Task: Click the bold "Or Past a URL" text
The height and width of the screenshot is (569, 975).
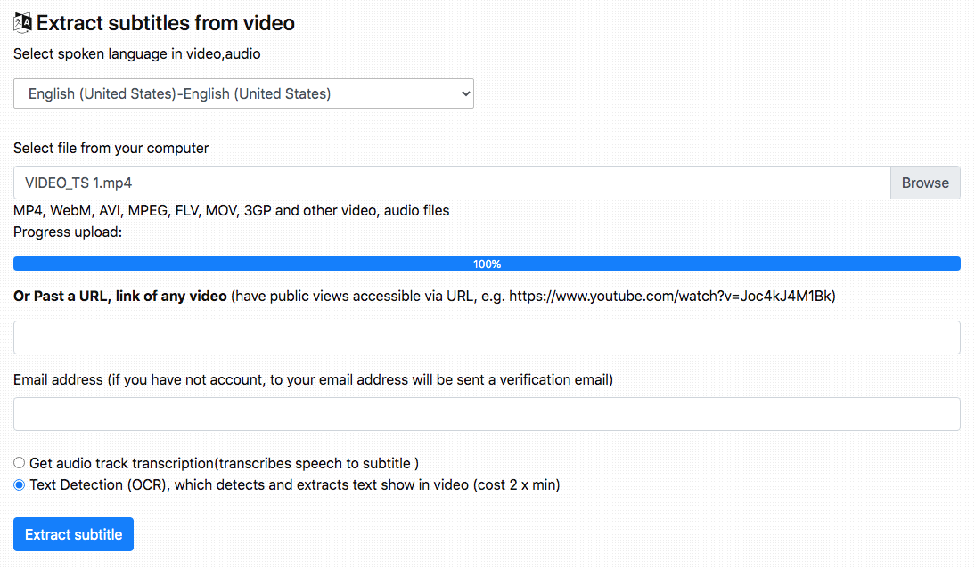Action: [120, 297]
